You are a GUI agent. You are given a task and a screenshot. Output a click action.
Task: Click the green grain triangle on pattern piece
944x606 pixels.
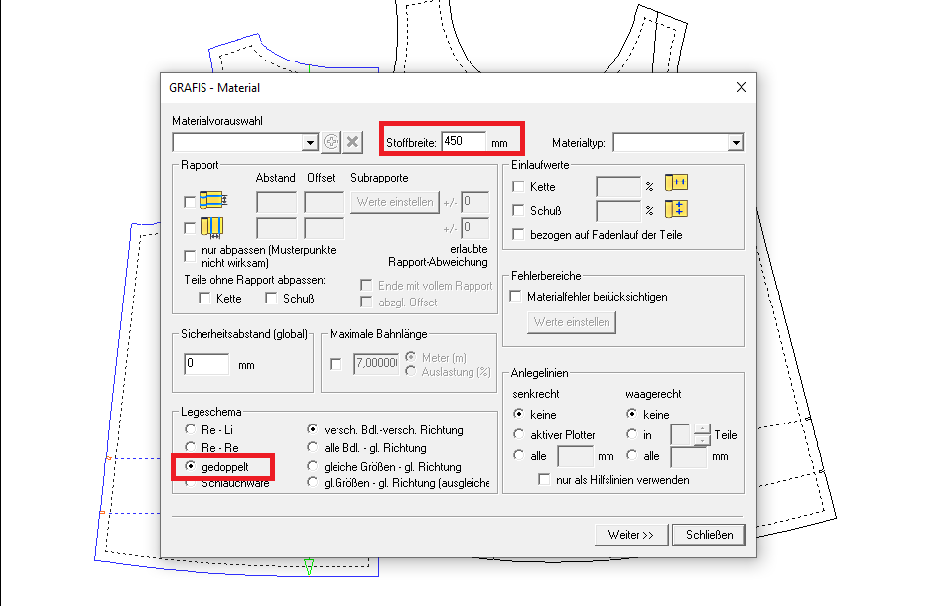(x=309, y=566)
